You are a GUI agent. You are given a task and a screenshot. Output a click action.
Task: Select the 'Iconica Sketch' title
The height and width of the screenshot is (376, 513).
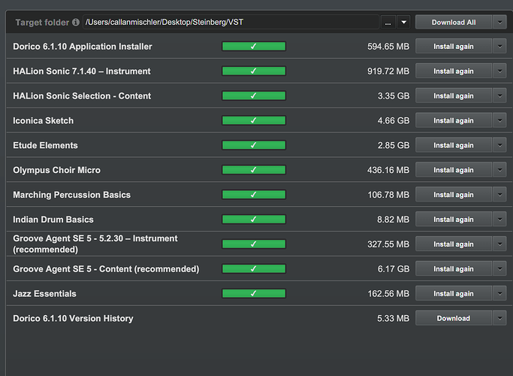[43, 120]
